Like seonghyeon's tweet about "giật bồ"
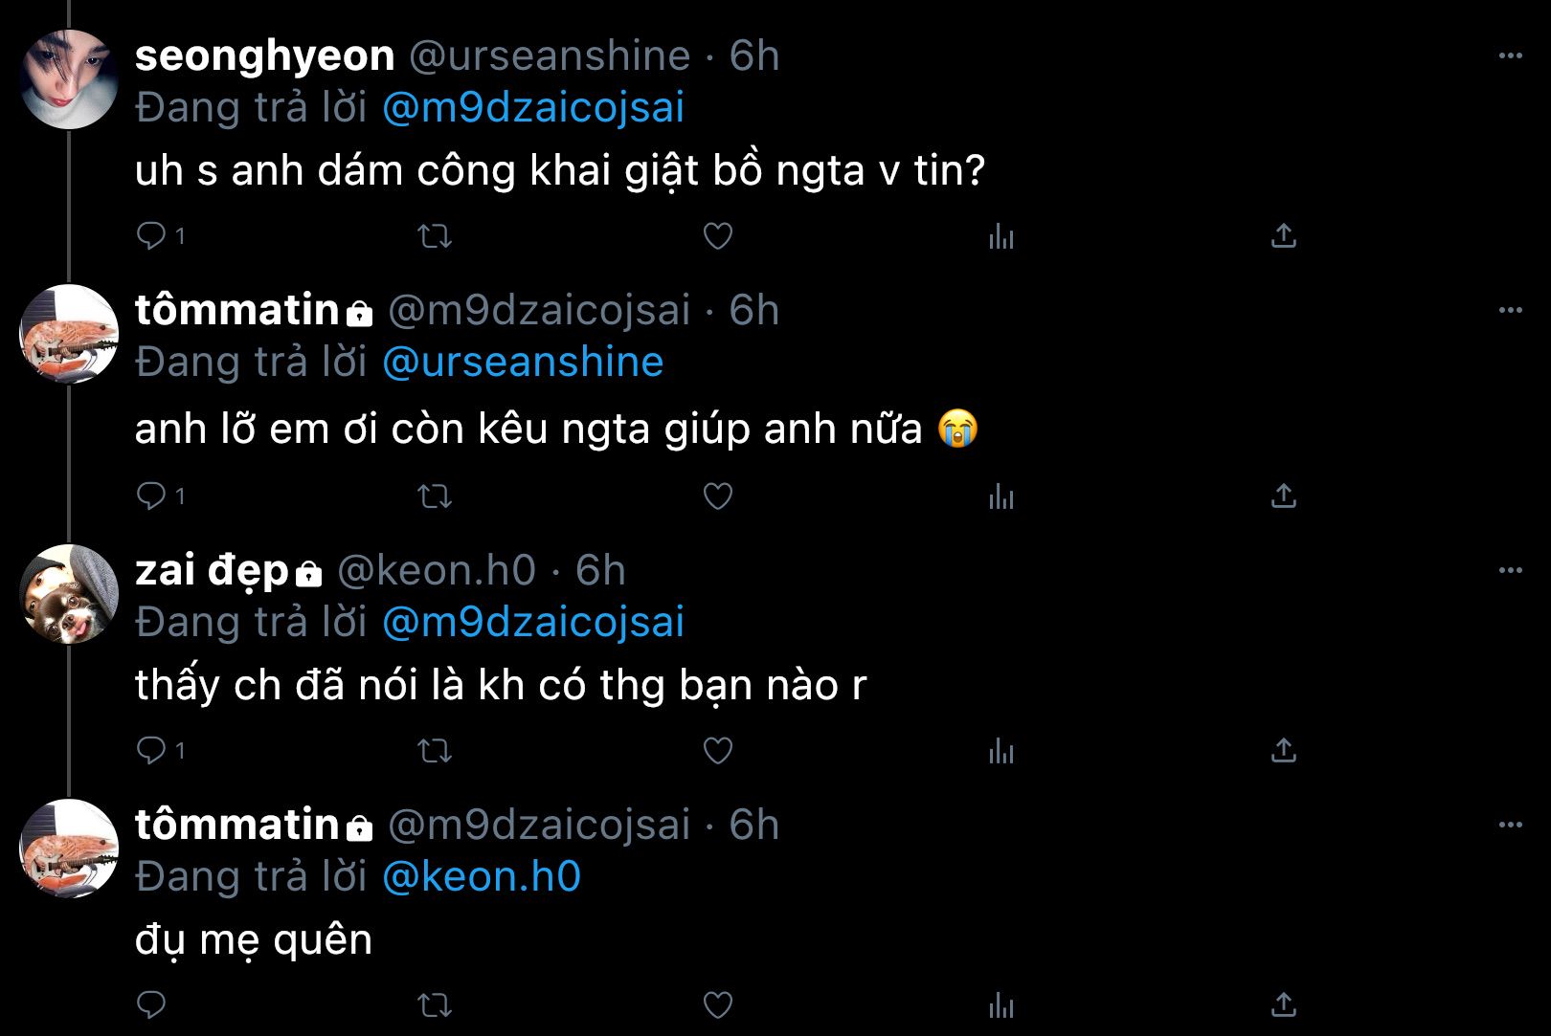1551x1036 pixels. click(718, 236)
